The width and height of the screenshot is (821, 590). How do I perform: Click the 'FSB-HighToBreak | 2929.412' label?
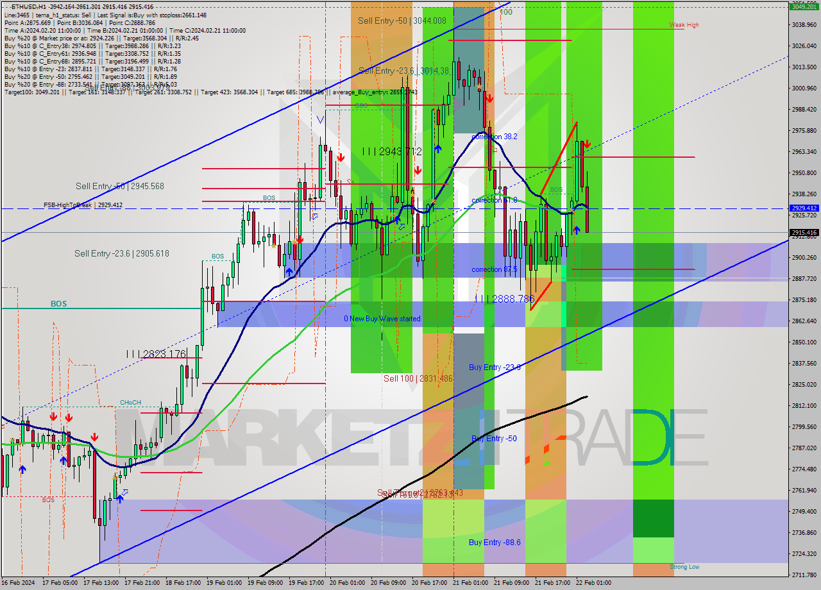click(x=83, y=205)
